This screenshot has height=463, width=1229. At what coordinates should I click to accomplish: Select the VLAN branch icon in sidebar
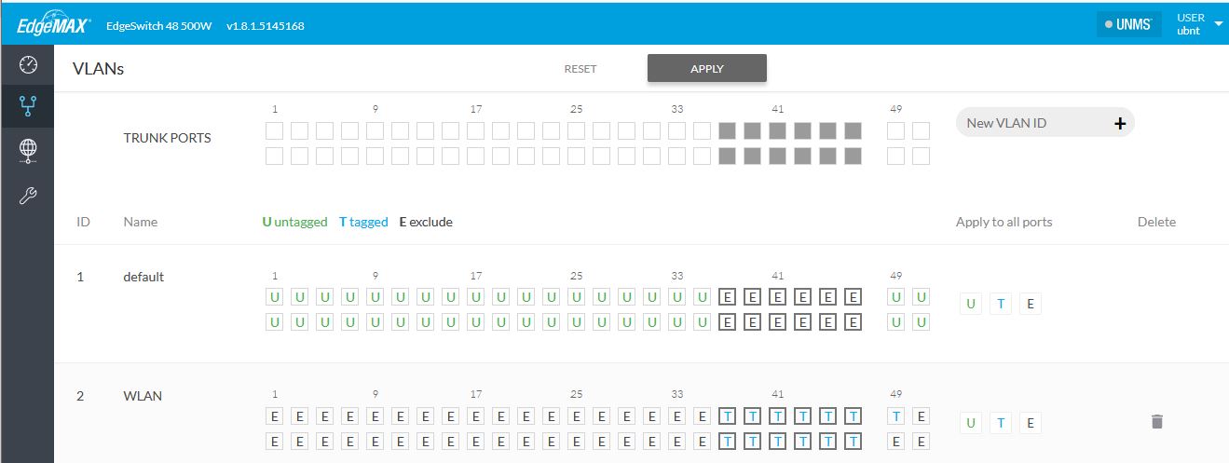[x=27, y=106]
